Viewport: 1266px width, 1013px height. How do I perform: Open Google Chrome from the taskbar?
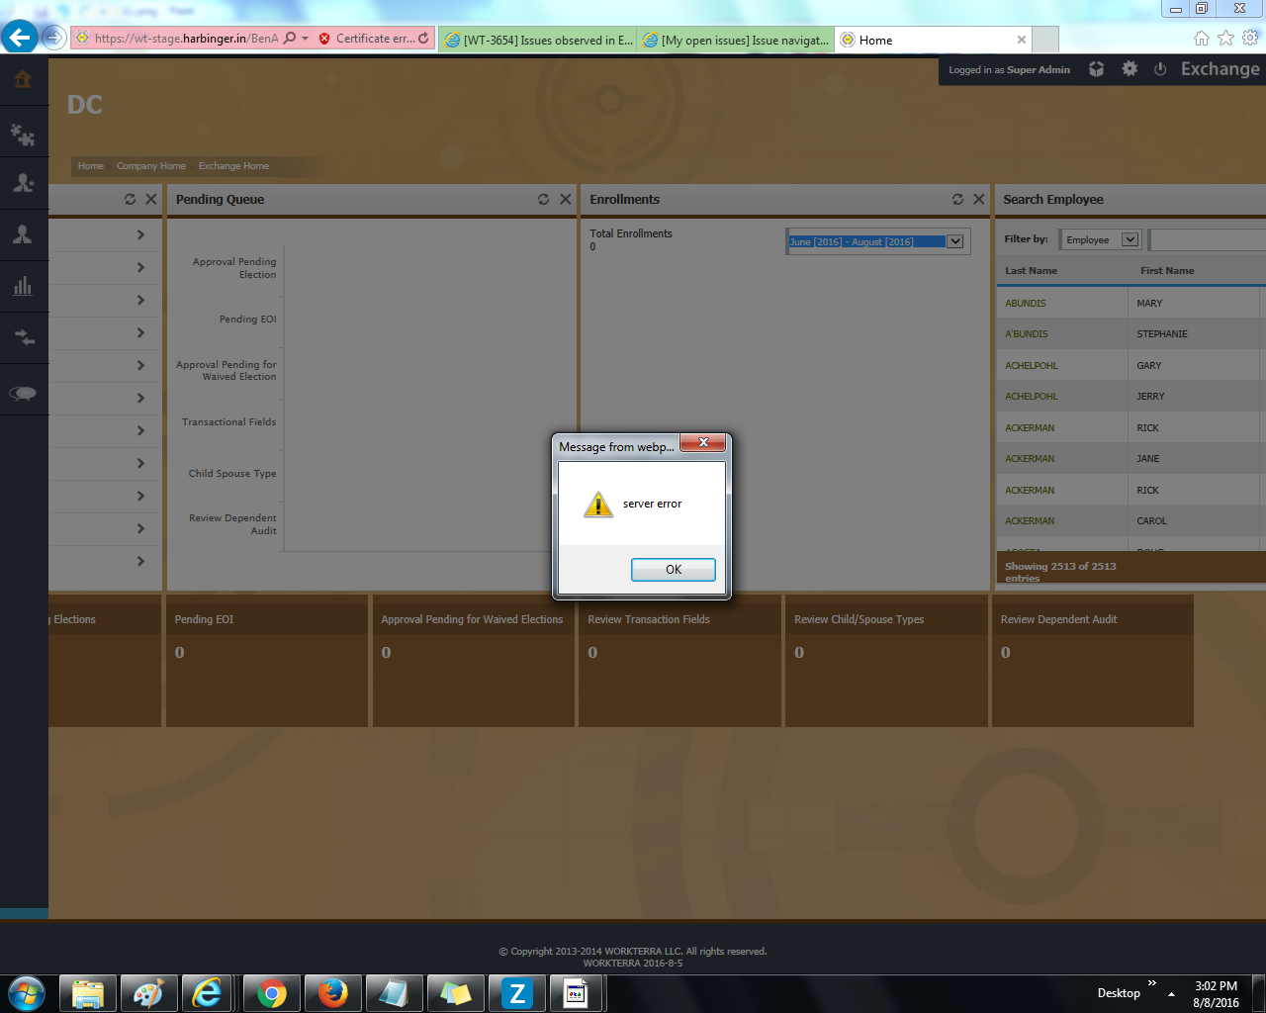tap(271, 993)
